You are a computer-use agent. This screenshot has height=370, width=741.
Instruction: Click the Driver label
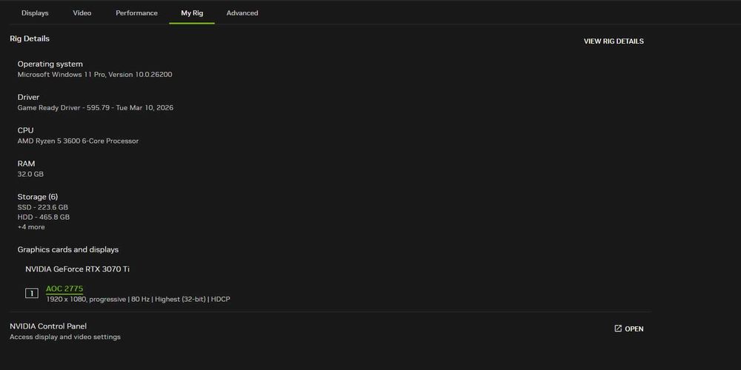[28, 97]
